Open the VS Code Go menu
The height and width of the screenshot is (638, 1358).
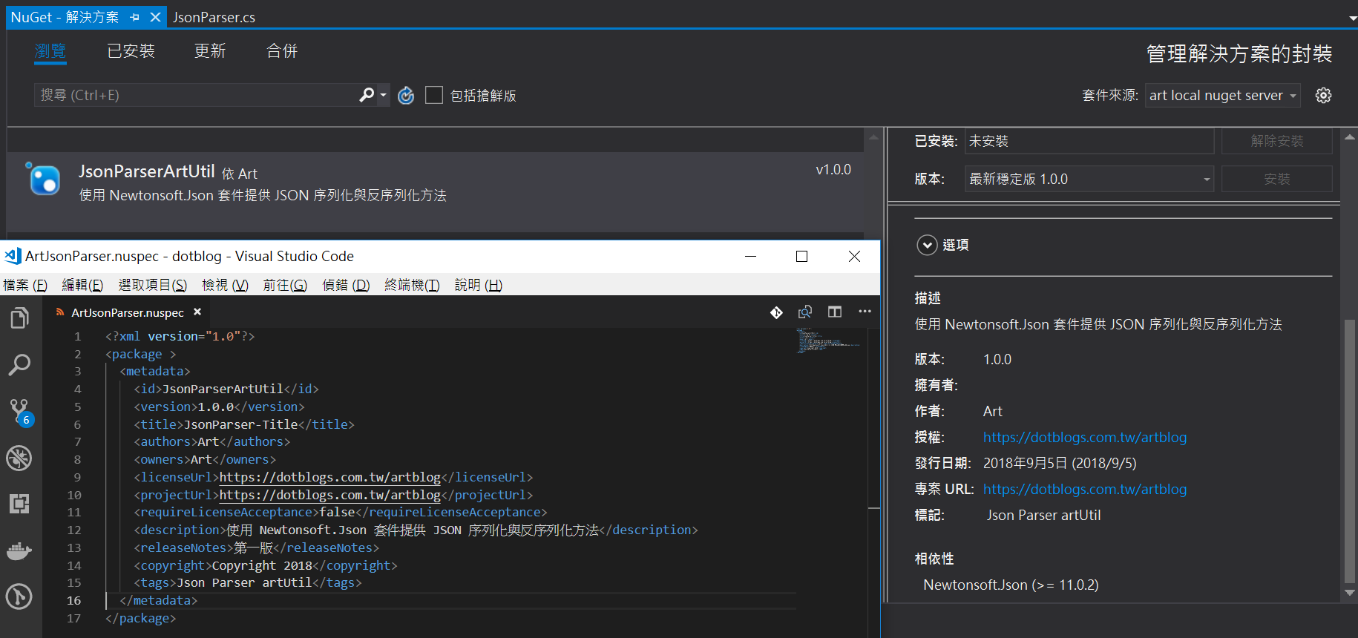click(285, 285)
